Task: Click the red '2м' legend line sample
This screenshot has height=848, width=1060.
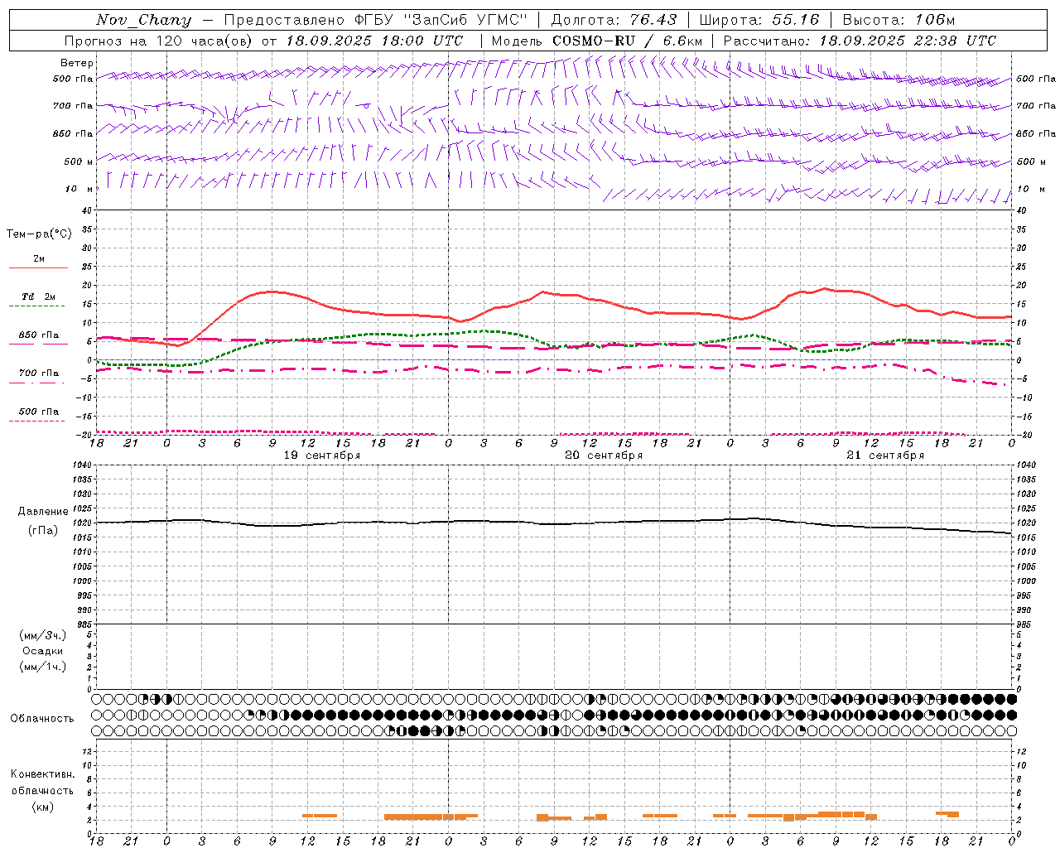Action: click(38, 268)
